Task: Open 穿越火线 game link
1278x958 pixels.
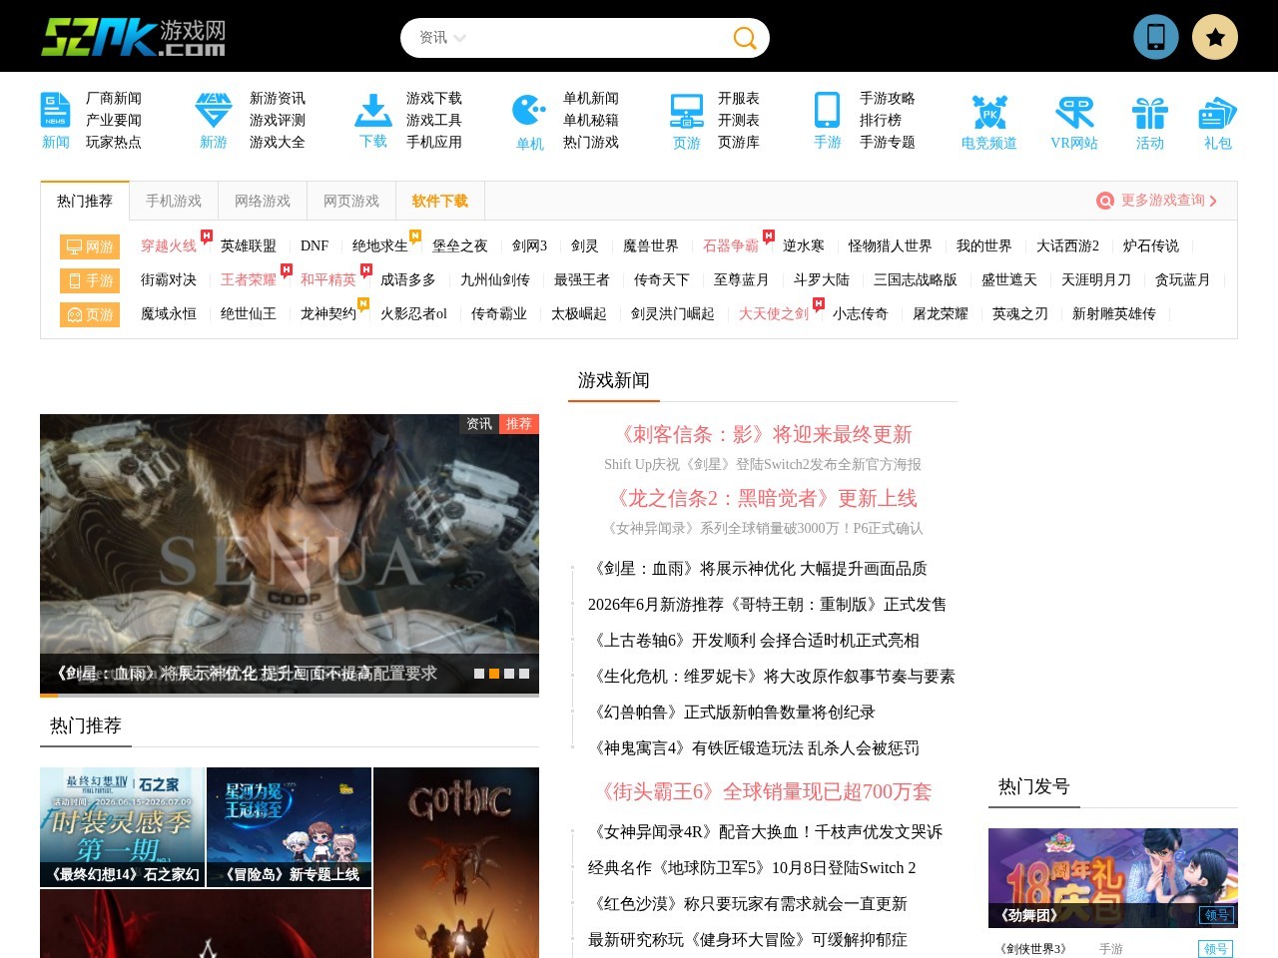Action: pos(169,245)
